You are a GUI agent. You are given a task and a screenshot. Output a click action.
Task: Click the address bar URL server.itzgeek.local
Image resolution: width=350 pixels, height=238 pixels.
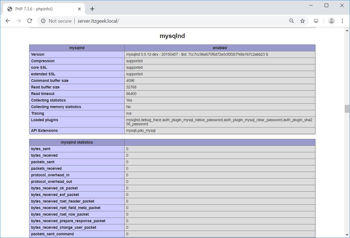(x=98, y=21)
